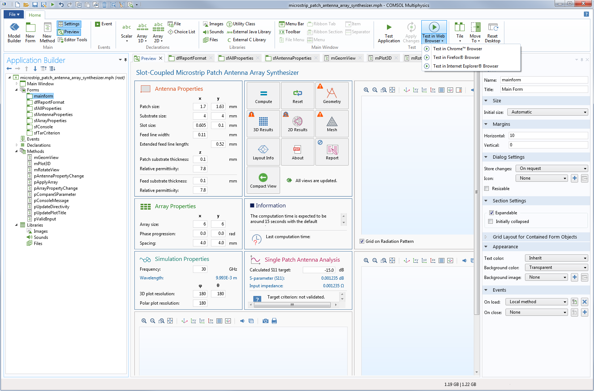Open the Initial size dropdown

547,112
